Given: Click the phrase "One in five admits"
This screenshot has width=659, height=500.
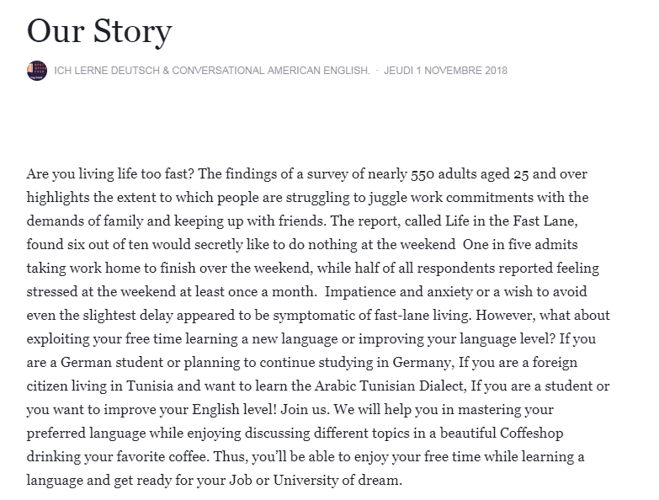Looking at the screenshot, I should pos(523,245).
